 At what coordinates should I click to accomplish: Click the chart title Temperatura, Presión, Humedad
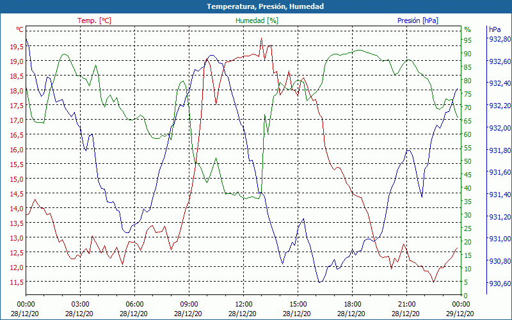[265, 6]
